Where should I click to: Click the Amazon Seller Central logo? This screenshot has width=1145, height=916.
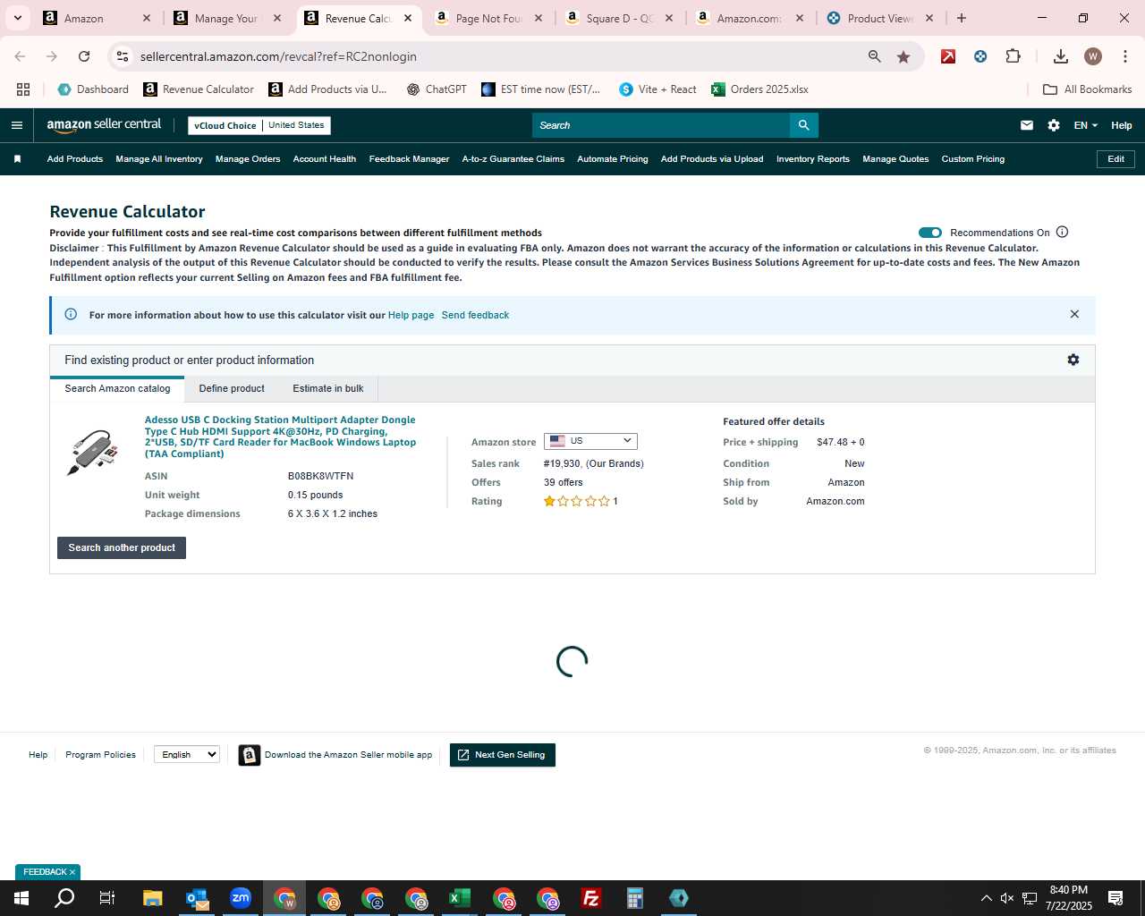(104, 125)
